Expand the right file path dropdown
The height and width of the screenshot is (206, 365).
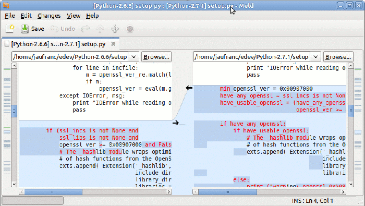point(315,57)
